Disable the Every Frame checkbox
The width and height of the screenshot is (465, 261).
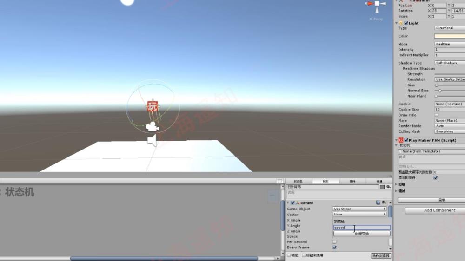334,248
